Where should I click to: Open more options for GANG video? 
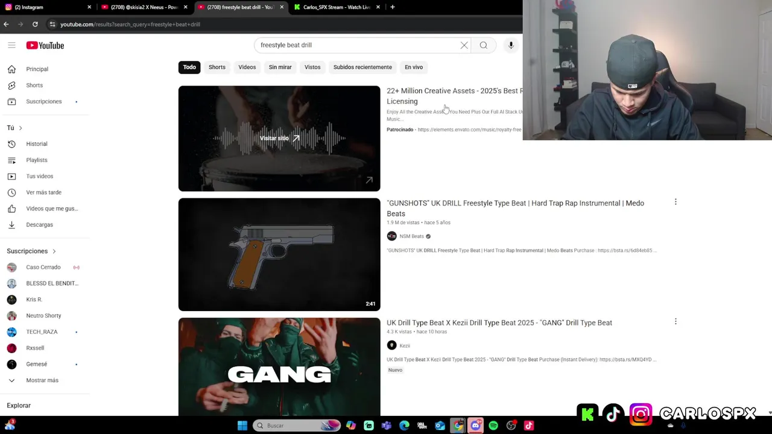pos(675,321)
